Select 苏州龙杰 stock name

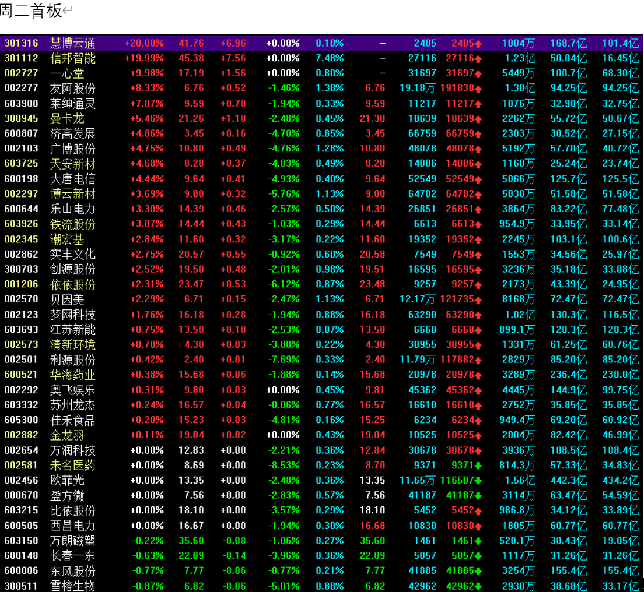click(72, 405)
